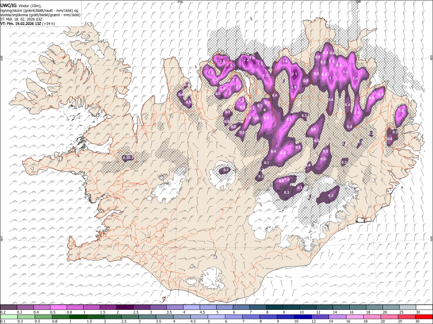
Task: Pick top legend swatch between 12 and 14
Action: 324,307
